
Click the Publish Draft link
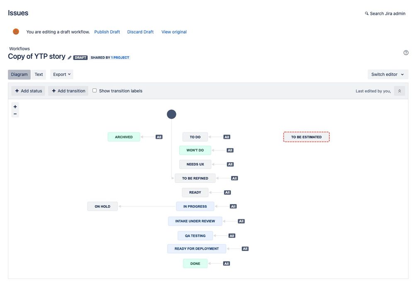point(107,32)
